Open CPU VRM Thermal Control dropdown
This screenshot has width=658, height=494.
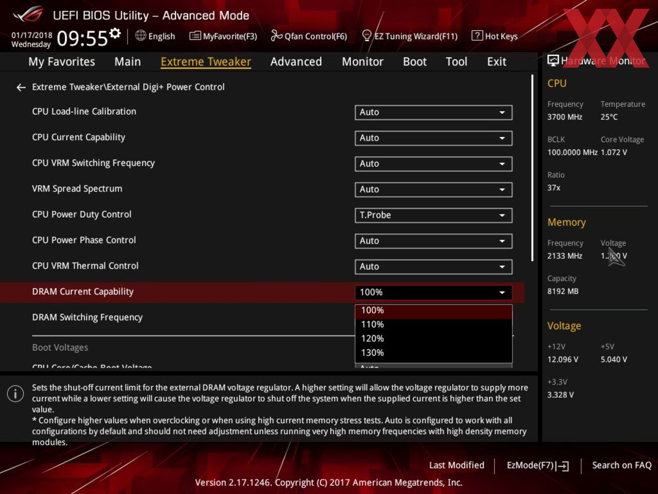click(x=434, y=266)
